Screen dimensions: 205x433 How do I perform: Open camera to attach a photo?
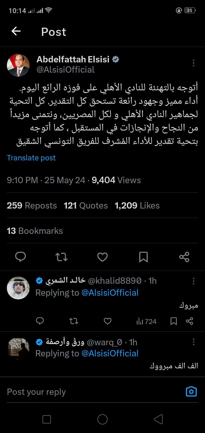(191, 392)
